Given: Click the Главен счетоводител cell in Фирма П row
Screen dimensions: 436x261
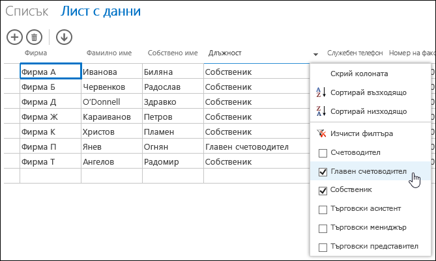Looking at the screenshot, I should pos(257,146).
